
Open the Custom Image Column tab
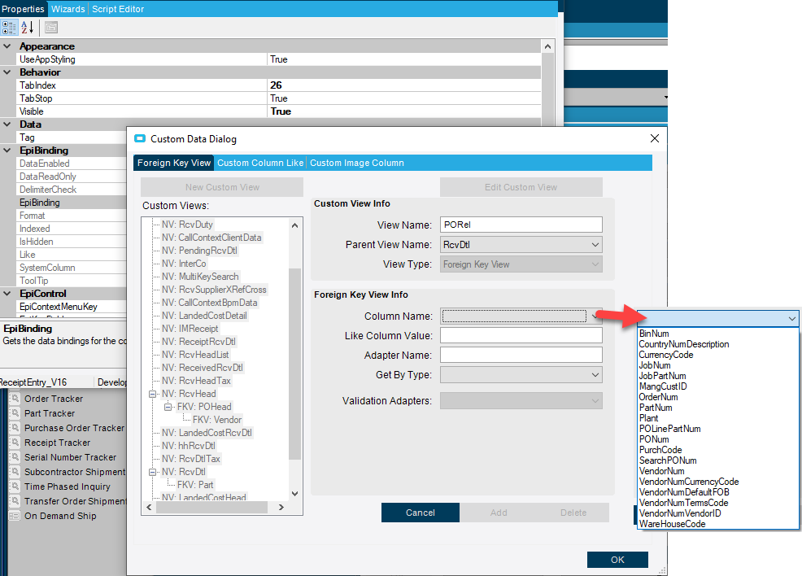pyautogui.click(x=357, y=163)
